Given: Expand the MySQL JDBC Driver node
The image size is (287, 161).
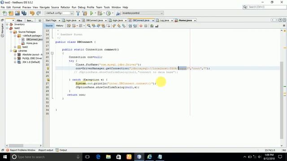Looking at the screenshot, I should pyautogui.click(x=15, y=59).
